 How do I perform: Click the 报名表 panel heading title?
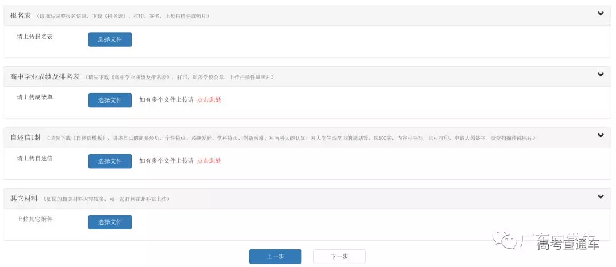(x=22, y=15)
